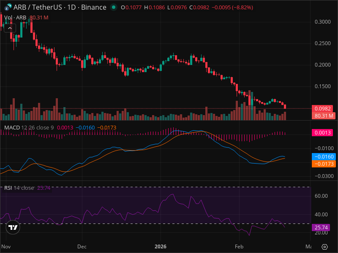Click the Nov label on the time axis
Image resolution: width=338 pixels, height=253 pixels.
click(x=6, y=247)
